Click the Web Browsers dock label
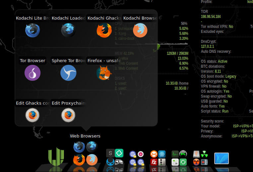This screenshot has height=172, width=253. point(85,136)
